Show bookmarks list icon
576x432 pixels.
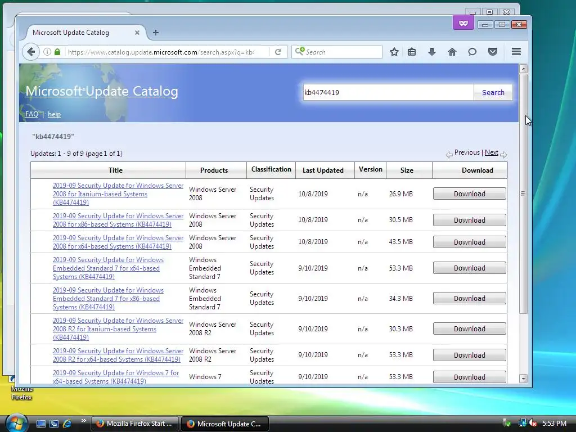(x=412, y=52)
